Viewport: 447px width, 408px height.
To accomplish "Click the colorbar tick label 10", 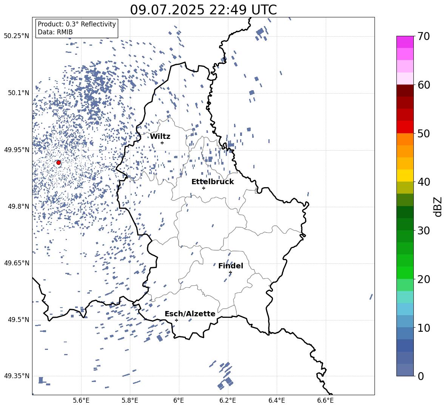I will [424, 328].
